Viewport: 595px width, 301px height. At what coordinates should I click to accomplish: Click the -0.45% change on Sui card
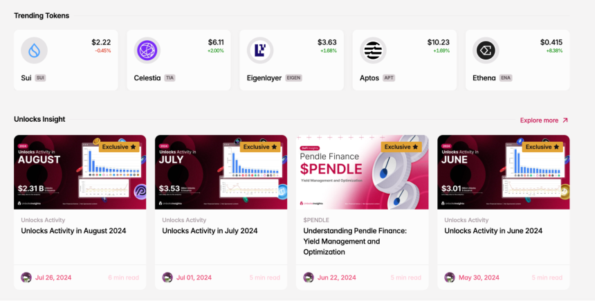(x=103, y=51)
